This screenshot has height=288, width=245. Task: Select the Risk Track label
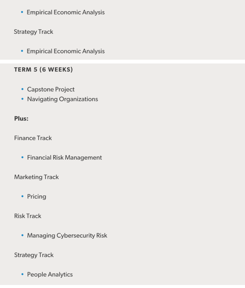[x=28, y=216]
